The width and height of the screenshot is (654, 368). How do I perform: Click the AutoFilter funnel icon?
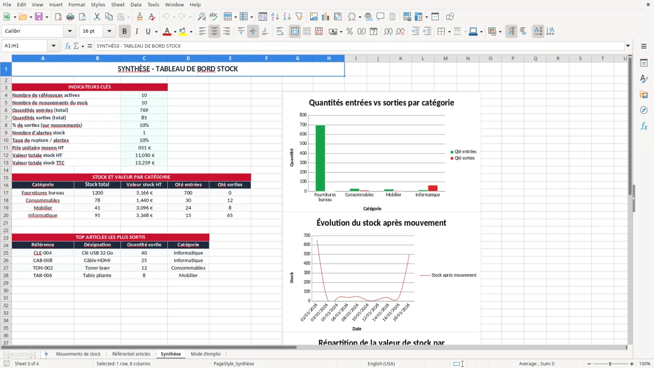point(299,17)
